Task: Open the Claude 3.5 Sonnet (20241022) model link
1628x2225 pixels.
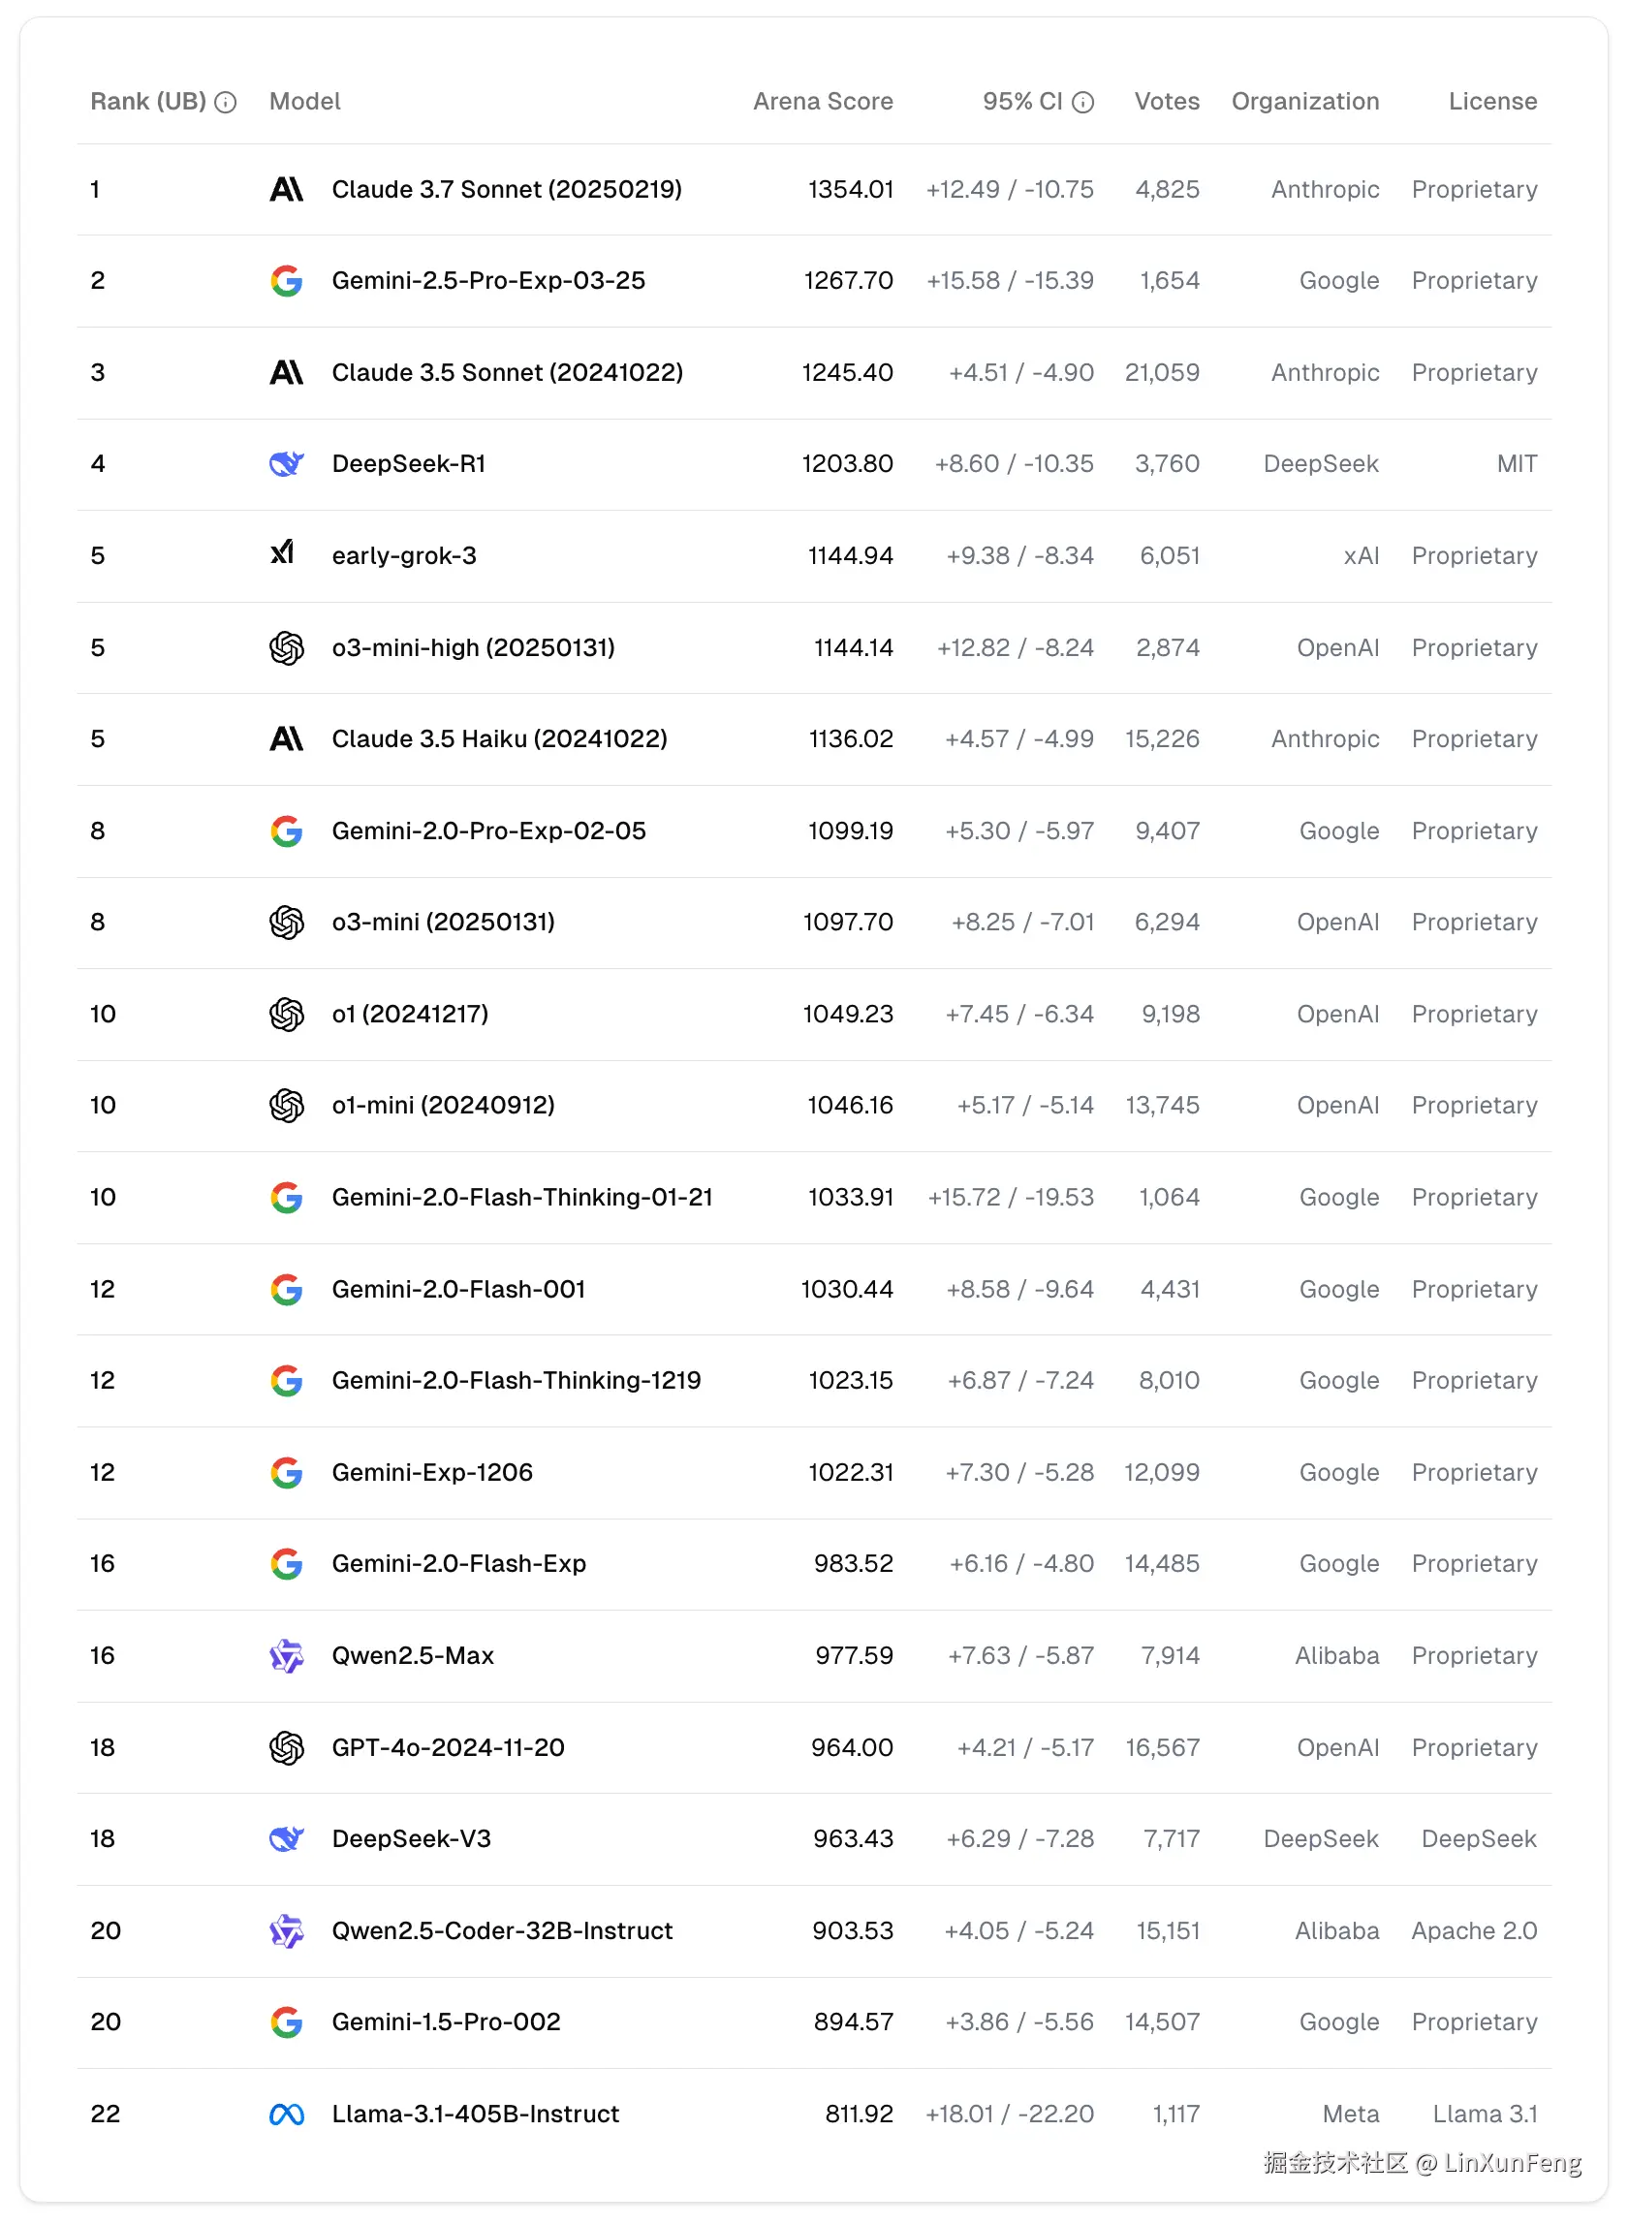Action: [x=507, y=372]
